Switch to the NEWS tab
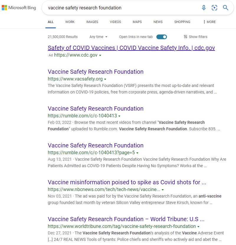 [158, 22]
